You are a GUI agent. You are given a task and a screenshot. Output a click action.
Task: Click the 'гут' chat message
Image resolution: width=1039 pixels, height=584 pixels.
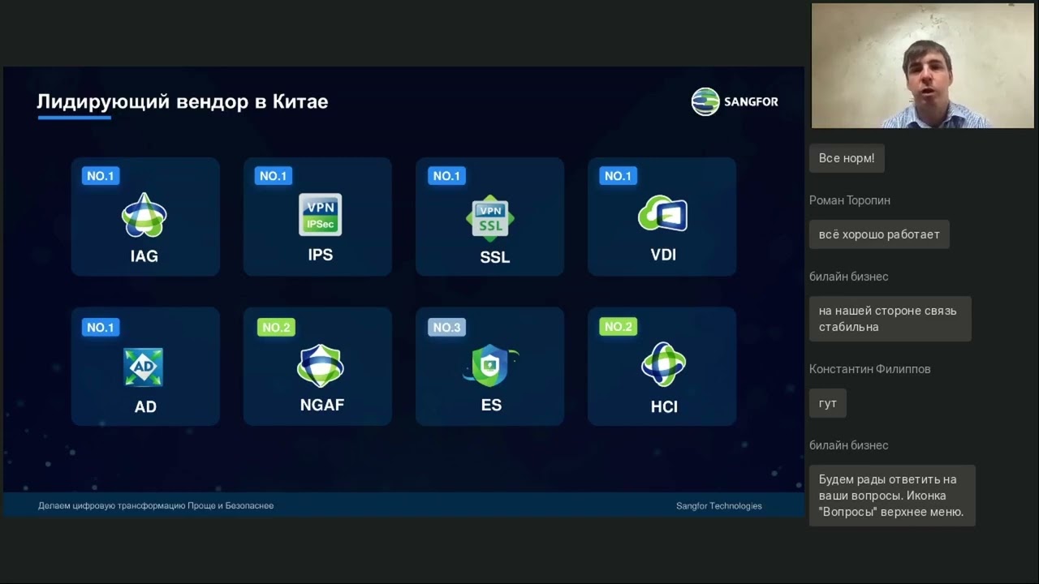(828, 403)
